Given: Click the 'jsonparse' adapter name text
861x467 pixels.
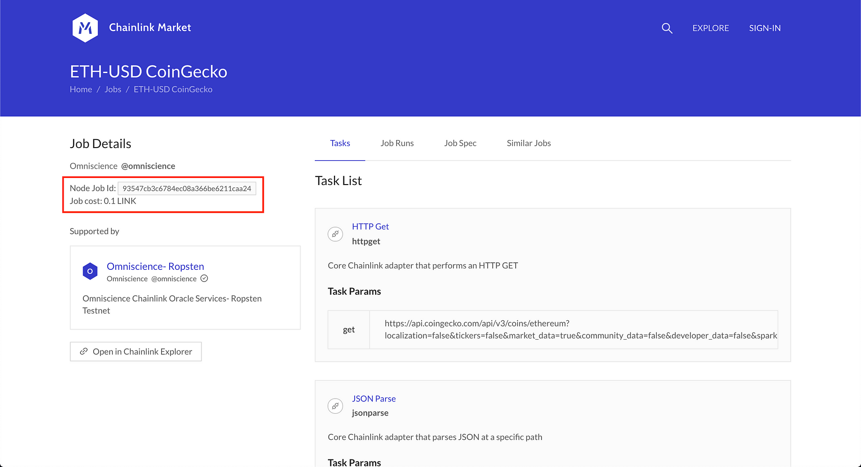Looking at the screenshot, I should [370, 413].
